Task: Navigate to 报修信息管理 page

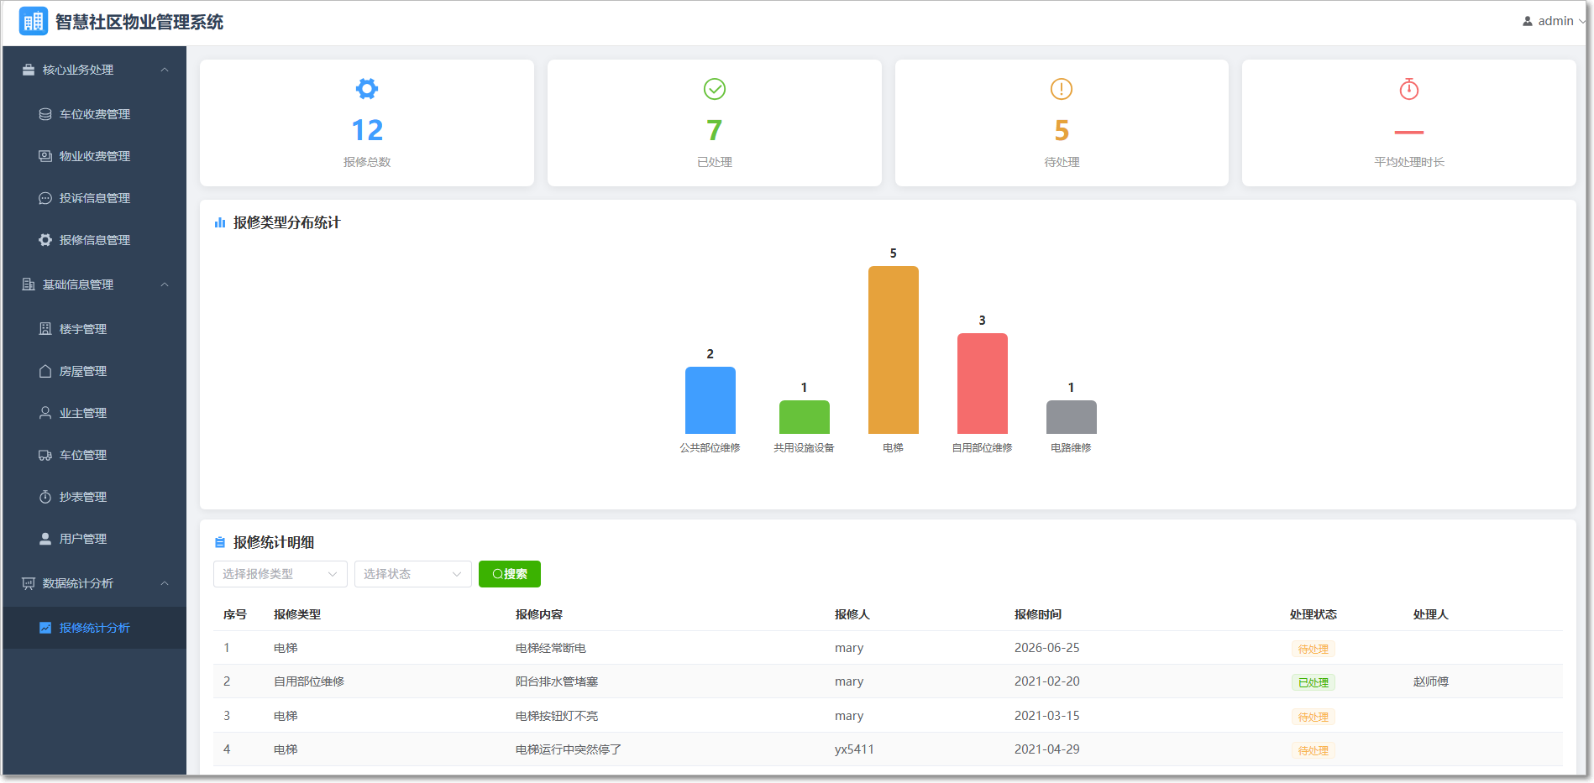Action: [x=94, y=240]
